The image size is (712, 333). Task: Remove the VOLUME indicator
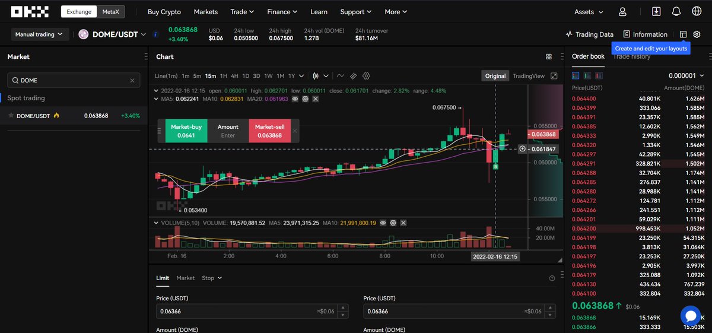point(402,223)
